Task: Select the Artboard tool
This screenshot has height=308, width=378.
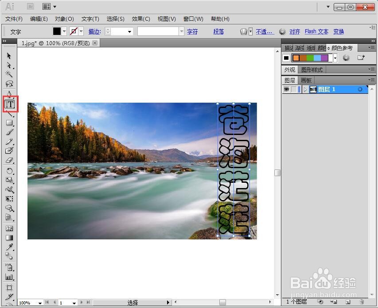Action: click(x=9, y=288)
